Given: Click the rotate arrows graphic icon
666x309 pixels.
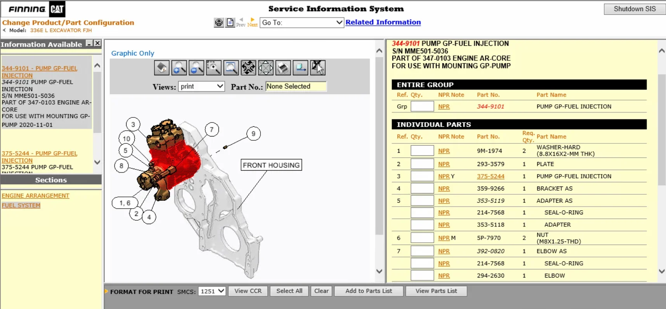Looking at the screenshot, I should pos(248,68).
